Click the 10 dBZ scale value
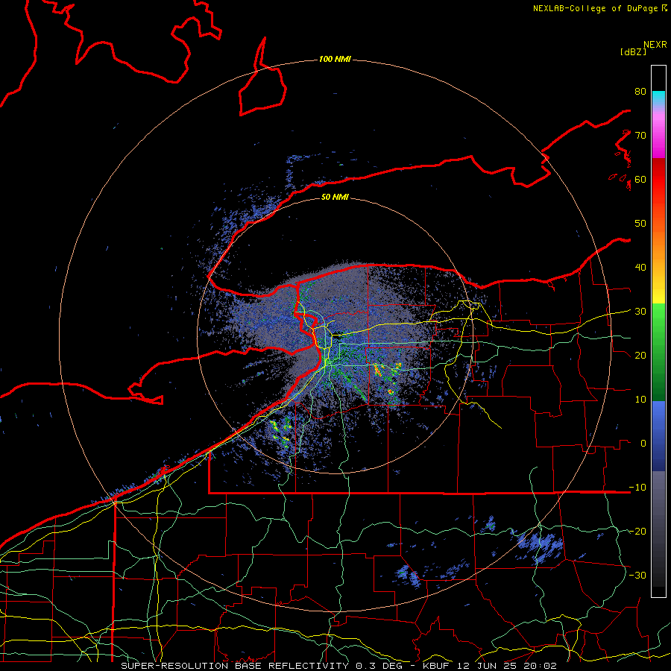Viewport: 671px width, 671px height. pos(640,400)
